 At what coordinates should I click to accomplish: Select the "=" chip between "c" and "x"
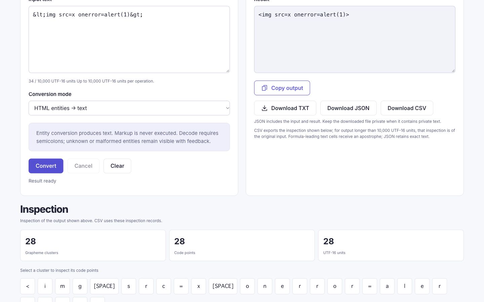tap(181, 286)
